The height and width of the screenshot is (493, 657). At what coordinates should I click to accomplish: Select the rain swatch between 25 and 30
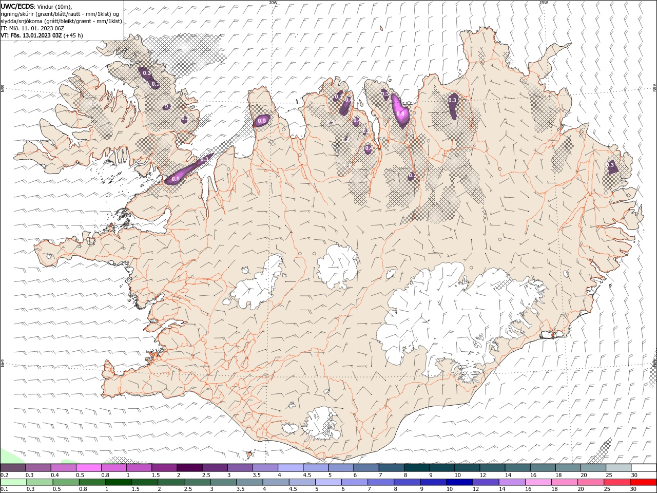point(616,482)
